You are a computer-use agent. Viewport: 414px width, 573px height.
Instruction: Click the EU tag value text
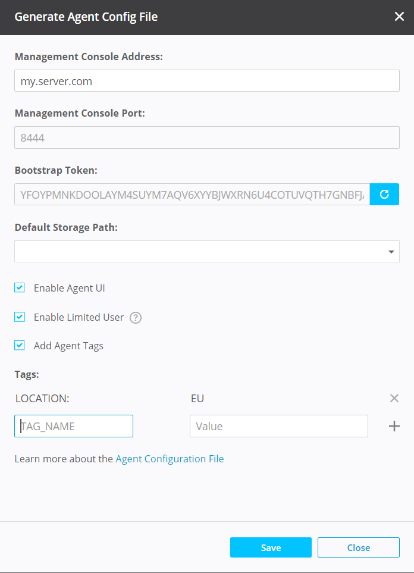tap(197, 399)
